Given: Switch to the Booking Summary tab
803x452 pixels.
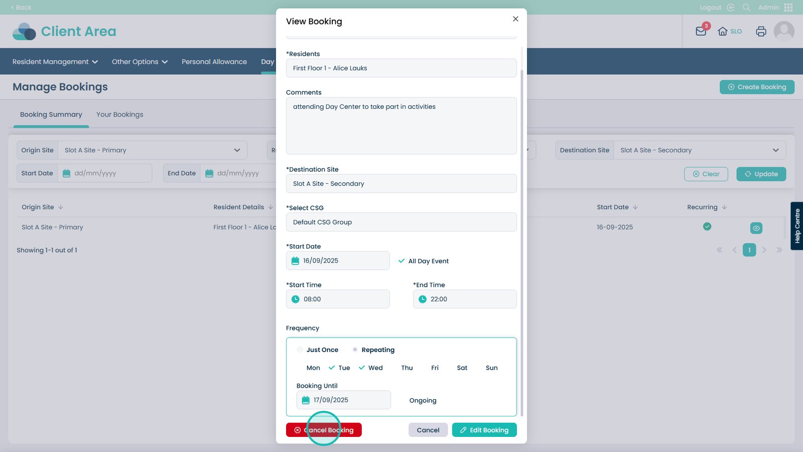Looking at the screenshot, I should click(51, 115).
